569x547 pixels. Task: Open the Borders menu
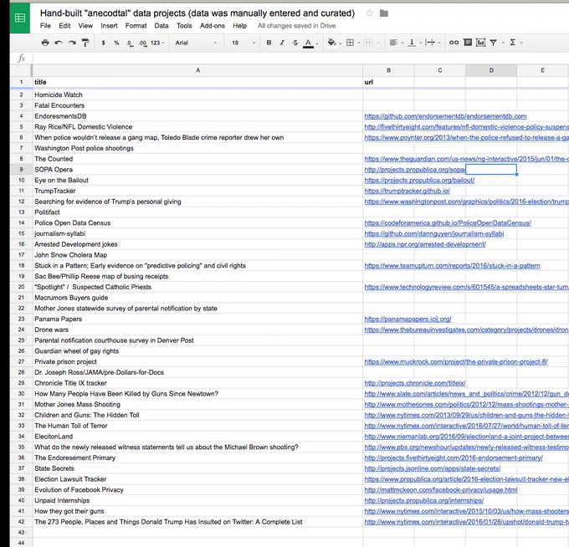(350, 43)
